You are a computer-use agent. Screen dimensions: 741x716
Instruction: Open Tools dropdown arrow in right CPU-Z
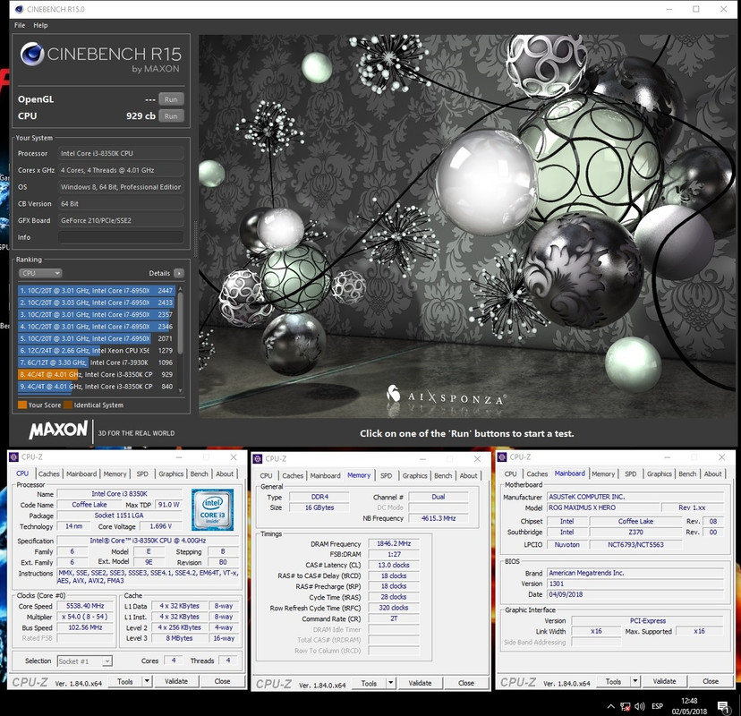[x=635, y=681]
